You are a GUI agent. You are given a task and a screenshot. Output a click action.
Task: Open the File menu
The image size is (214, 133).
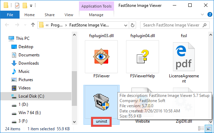tap(10, 15)
